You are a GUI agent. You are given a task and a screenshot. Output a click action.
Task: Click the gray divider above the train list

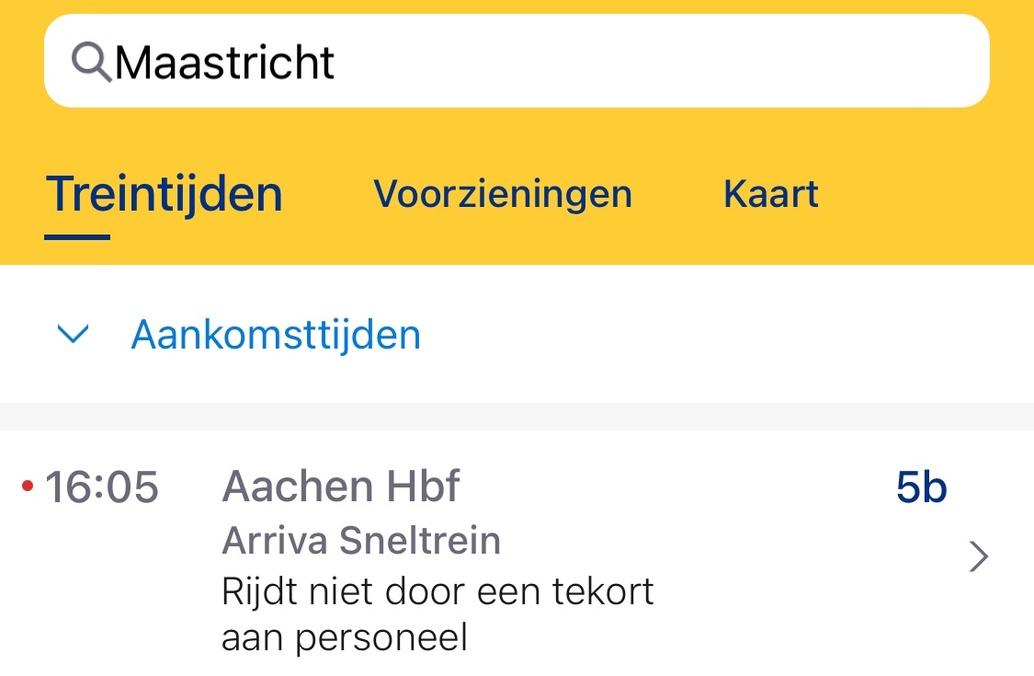pyautogui.click(x=517, y=416)
